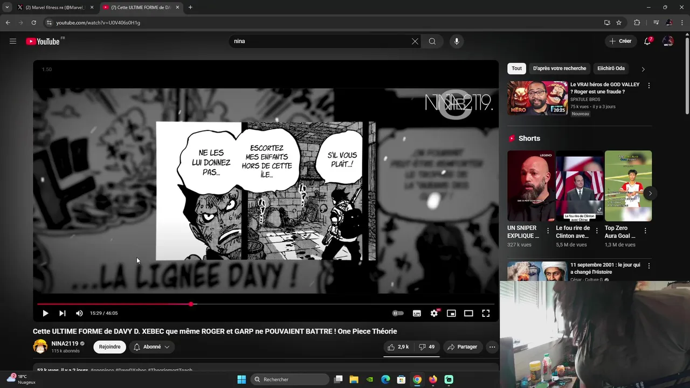Skip to the next video
The width and height of the screenshot is (690, 388).
coord(62,313)
